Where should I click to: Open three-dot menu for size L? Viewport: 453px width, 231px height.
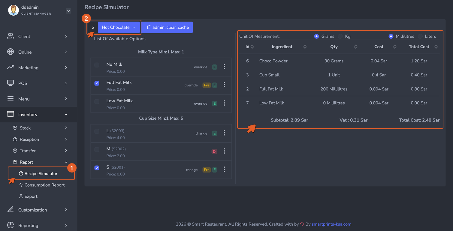click(x=224, y=133)
